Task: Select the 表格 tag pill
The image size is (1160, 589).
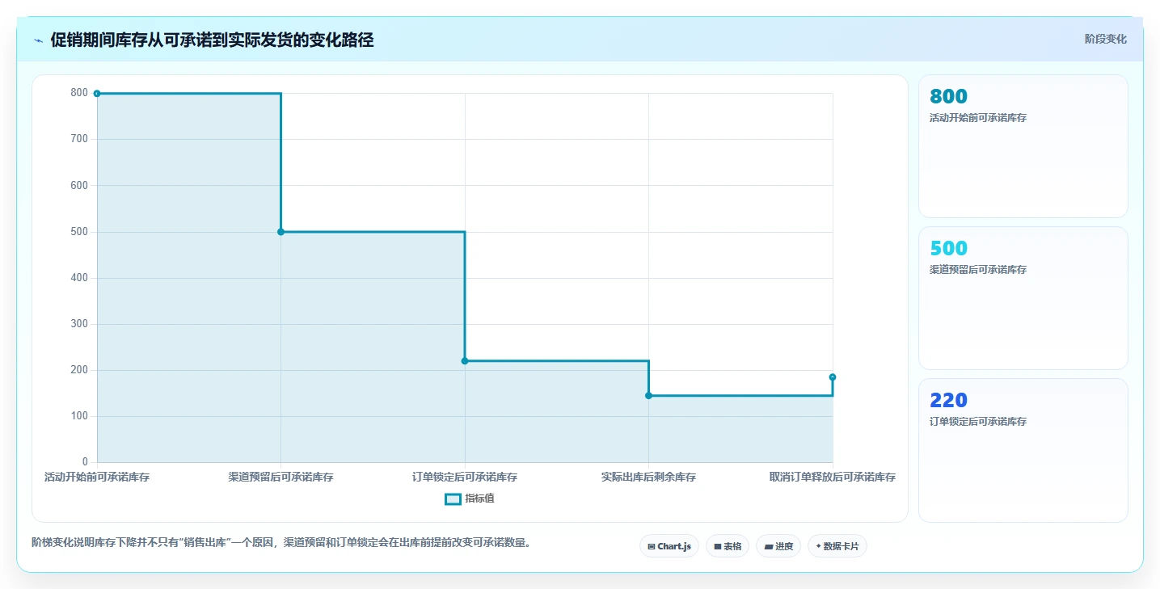Action: (x=728, y=546)
